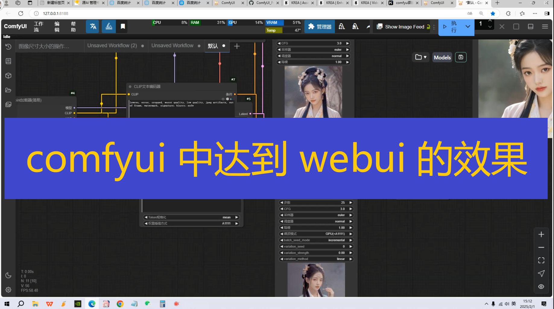Click the save icon next to Models

[x=461, y=57]
